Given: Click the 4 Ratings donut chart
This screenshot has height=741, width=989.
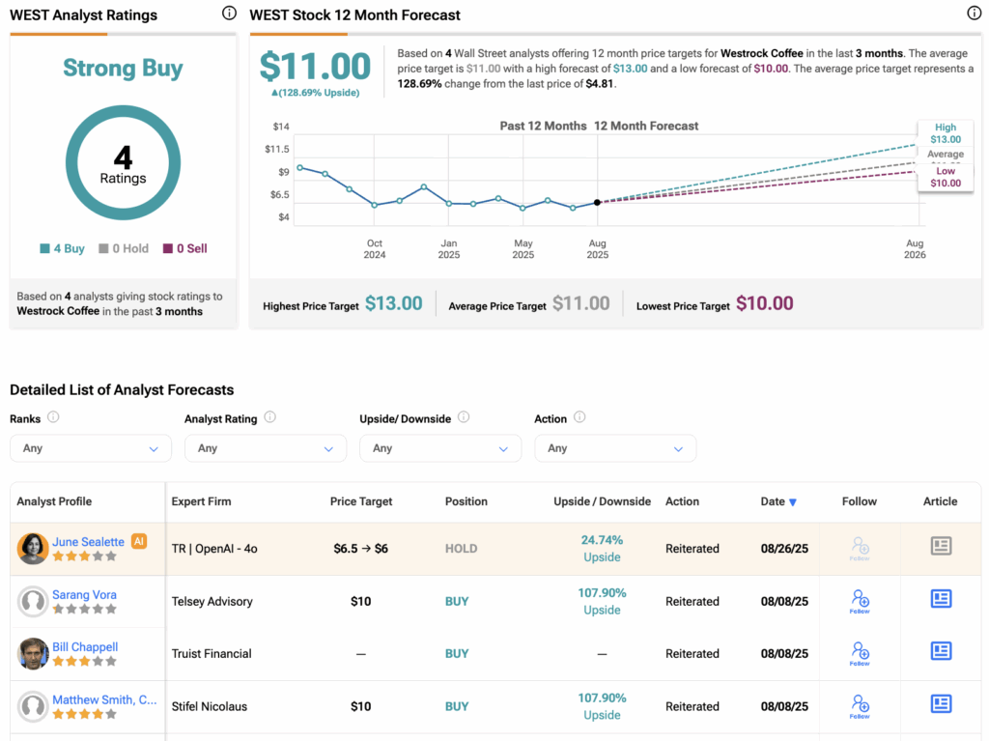Looking at the screenshot, I should tap(123, 163).
